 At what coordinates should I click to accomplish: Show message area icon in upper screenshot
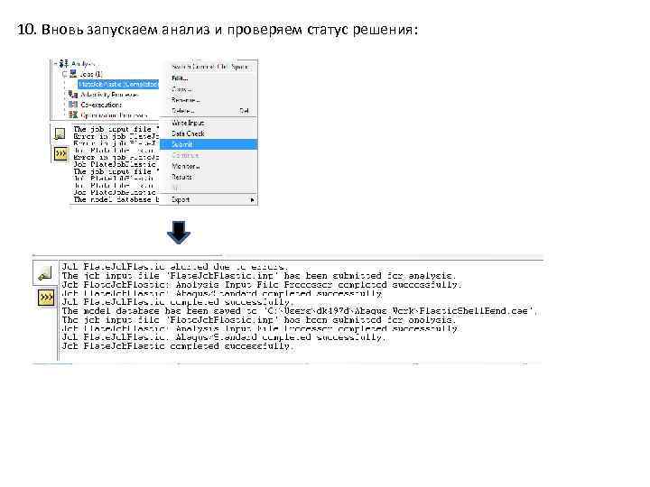[60, 133]
